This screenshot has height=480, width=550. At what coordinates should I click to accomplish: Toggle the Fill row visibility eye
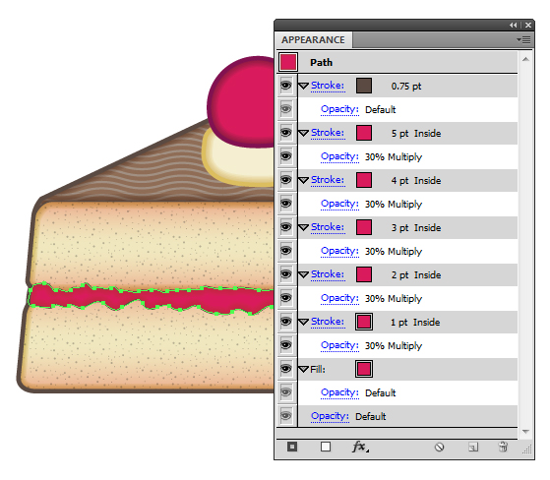(x=286, y=369)
